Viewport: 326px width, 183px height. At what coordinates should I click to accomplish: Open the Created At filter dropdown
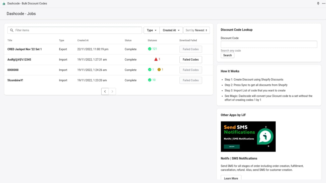click(171, 30)
